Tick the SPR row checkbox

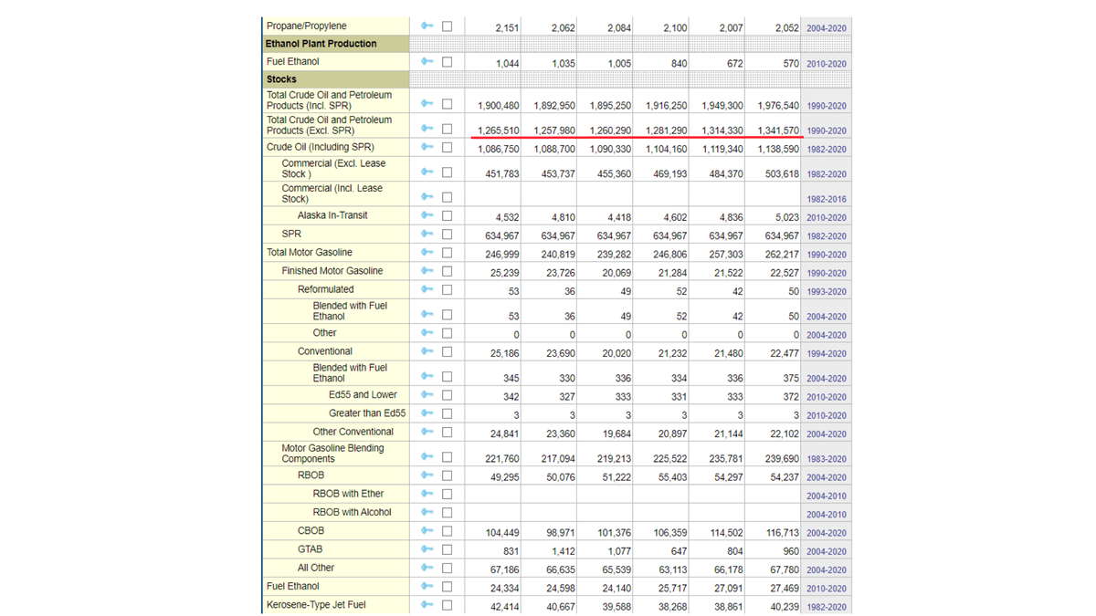coord(447,234)
